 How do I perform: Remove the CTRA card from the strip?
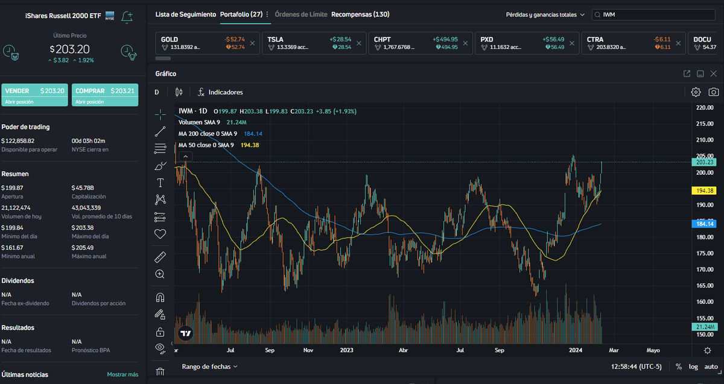679,43
